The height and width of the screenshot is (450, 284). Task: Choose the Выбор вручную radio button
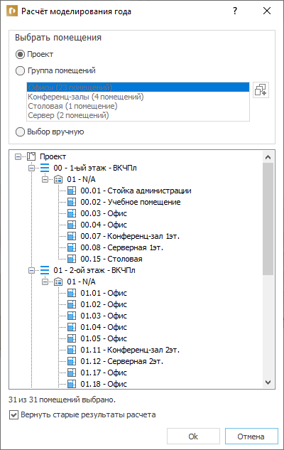[20, 132]
